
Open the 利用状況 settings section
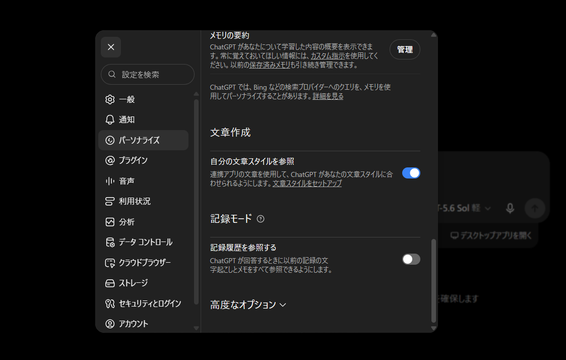point(143,201)
